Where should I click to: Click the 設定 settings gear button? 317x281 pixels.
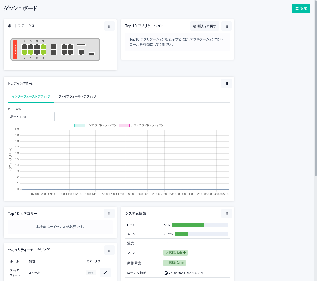[301, 8]
